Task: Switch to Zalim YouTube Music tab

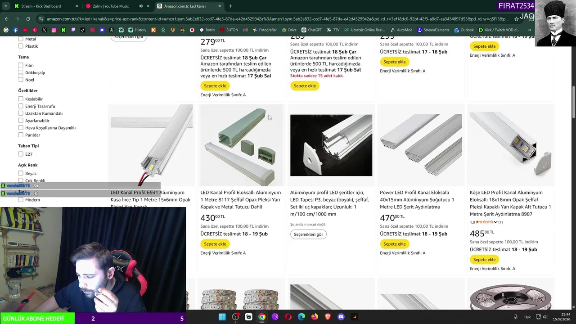Action: [117, 6]
